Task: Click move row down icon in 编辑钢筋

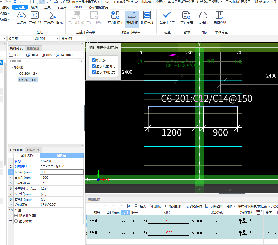Action: (130, 206)
